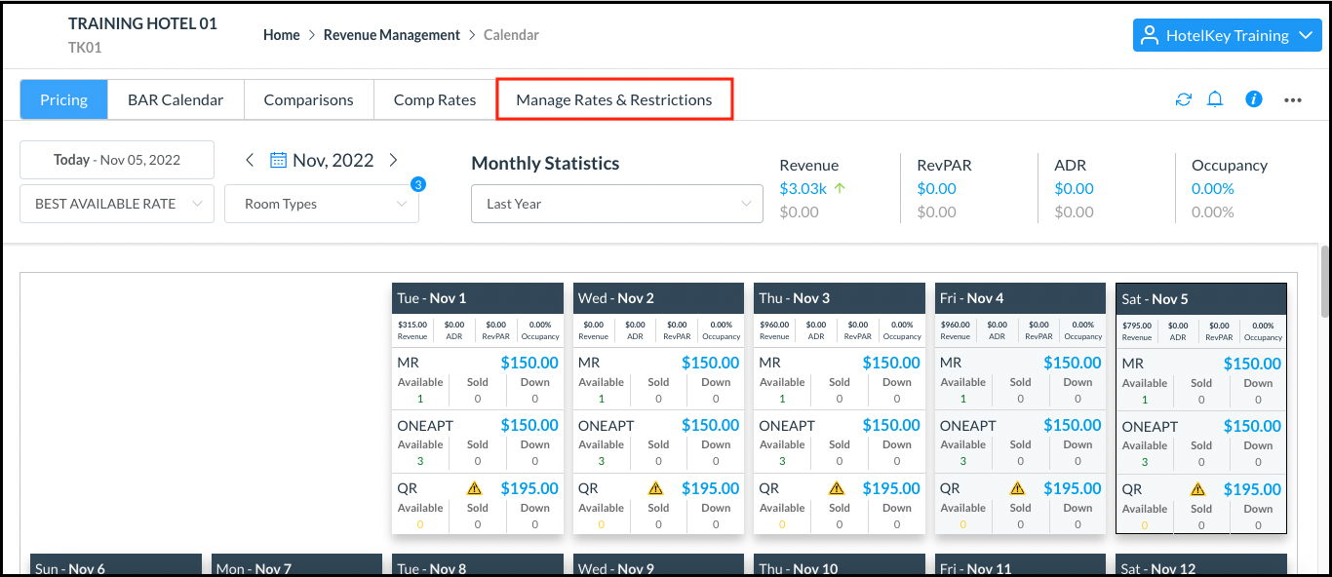
Task: Open the Revenue Management breadcrumb
Action: pyautogui.click(x=391, y=34)
